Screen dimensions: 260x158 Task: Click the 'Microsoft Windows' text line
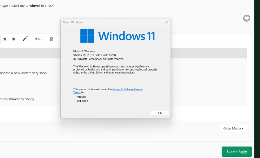point(84,51)
